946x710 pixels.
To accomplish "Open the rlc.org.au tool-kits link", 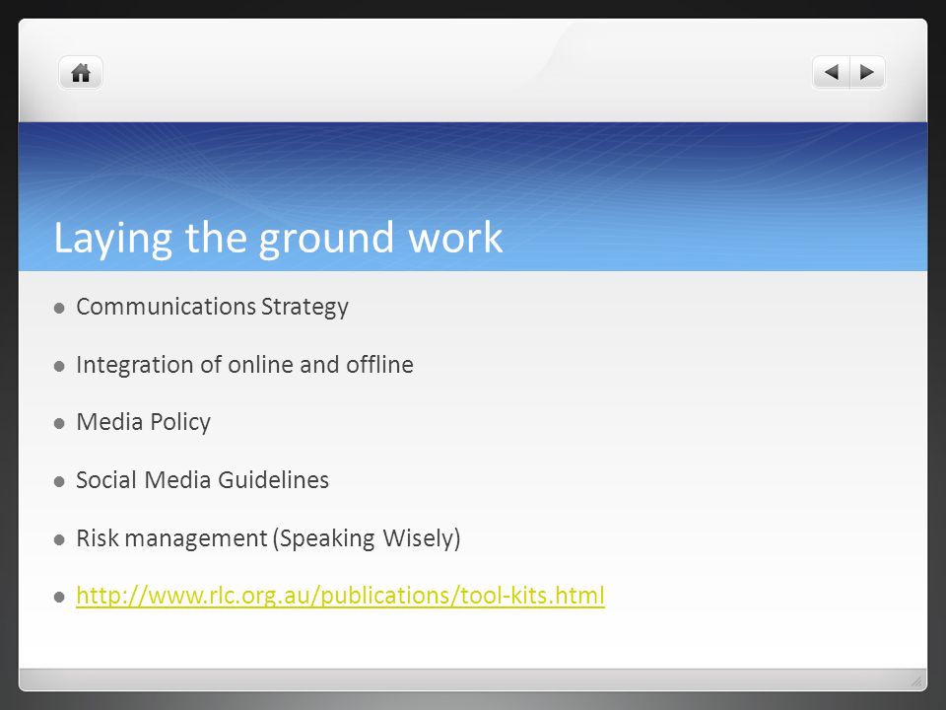I will pos(340,596).
